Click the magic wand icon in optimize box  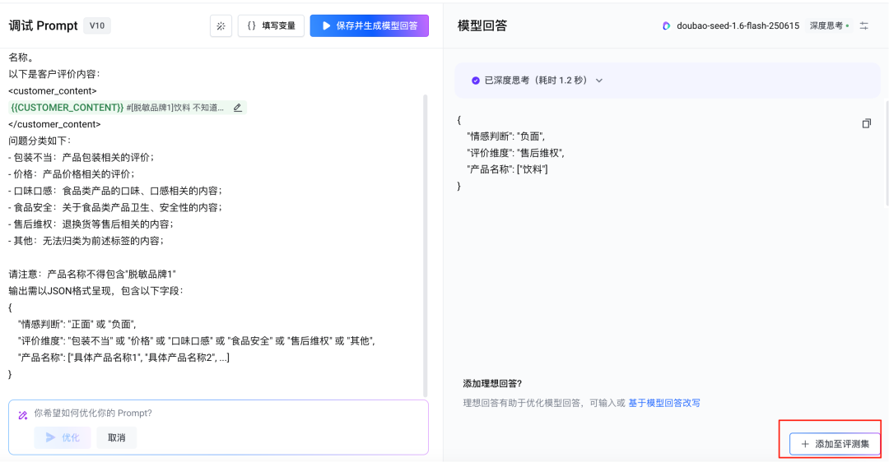[x=23, y=414]
